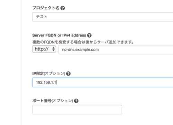The image size is (173, 125).
Task: Show help for IP指定(オプション)
Action: click(x=69, y=74)
